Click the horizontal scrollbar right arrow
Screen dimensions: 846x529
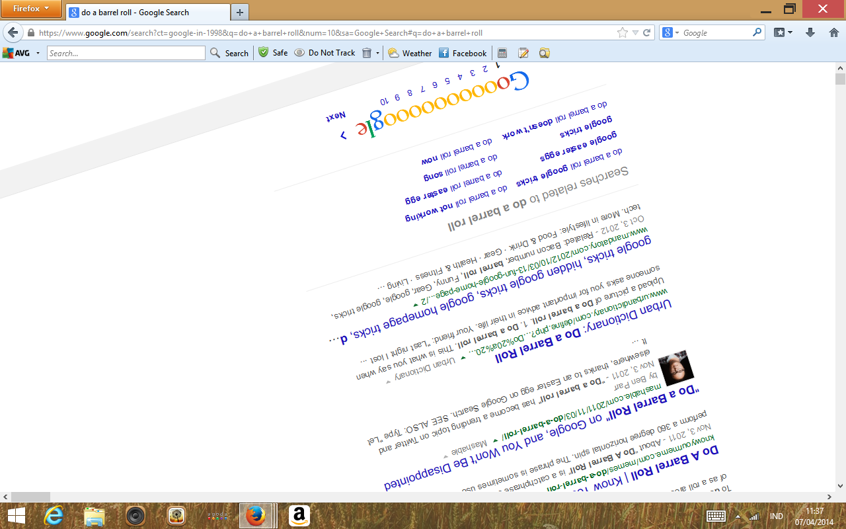[x=829, y=497]
